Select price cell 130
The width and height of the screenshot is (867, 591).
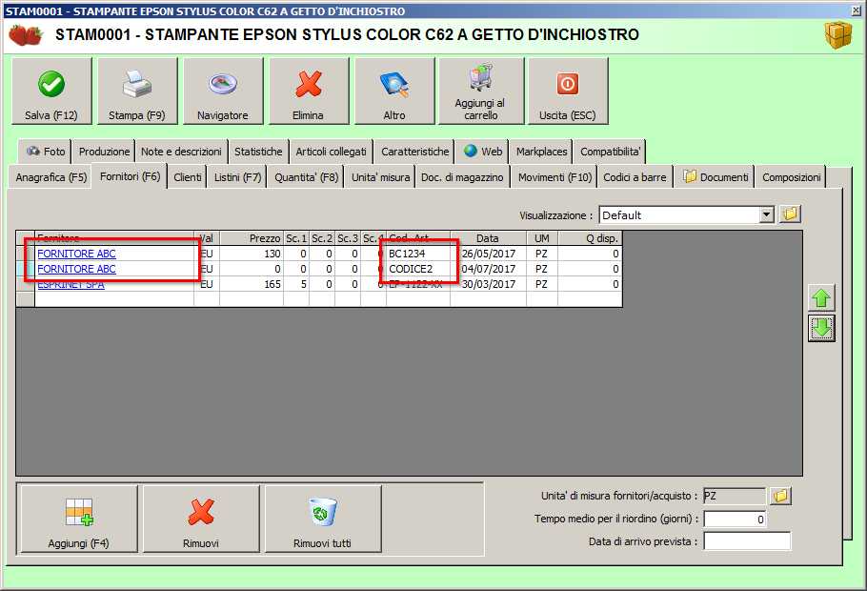coord(252,254)
